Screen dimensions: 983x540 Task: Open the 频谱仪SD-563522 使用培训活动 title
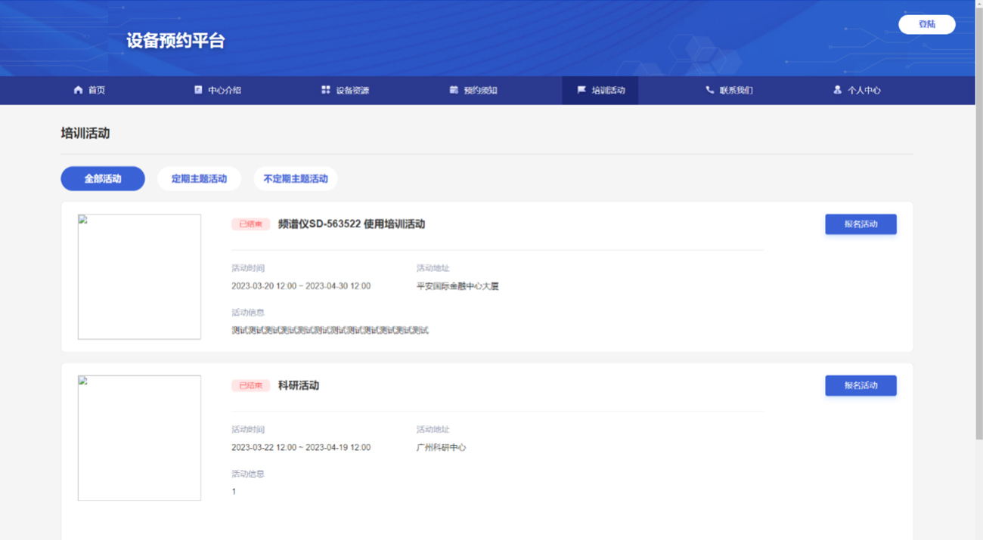tap(351, 224)
